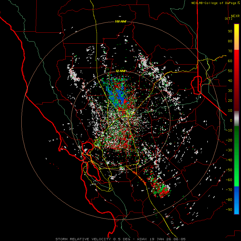
Task: Click the -60 value on the velocity scale
Action: (229, 180)
